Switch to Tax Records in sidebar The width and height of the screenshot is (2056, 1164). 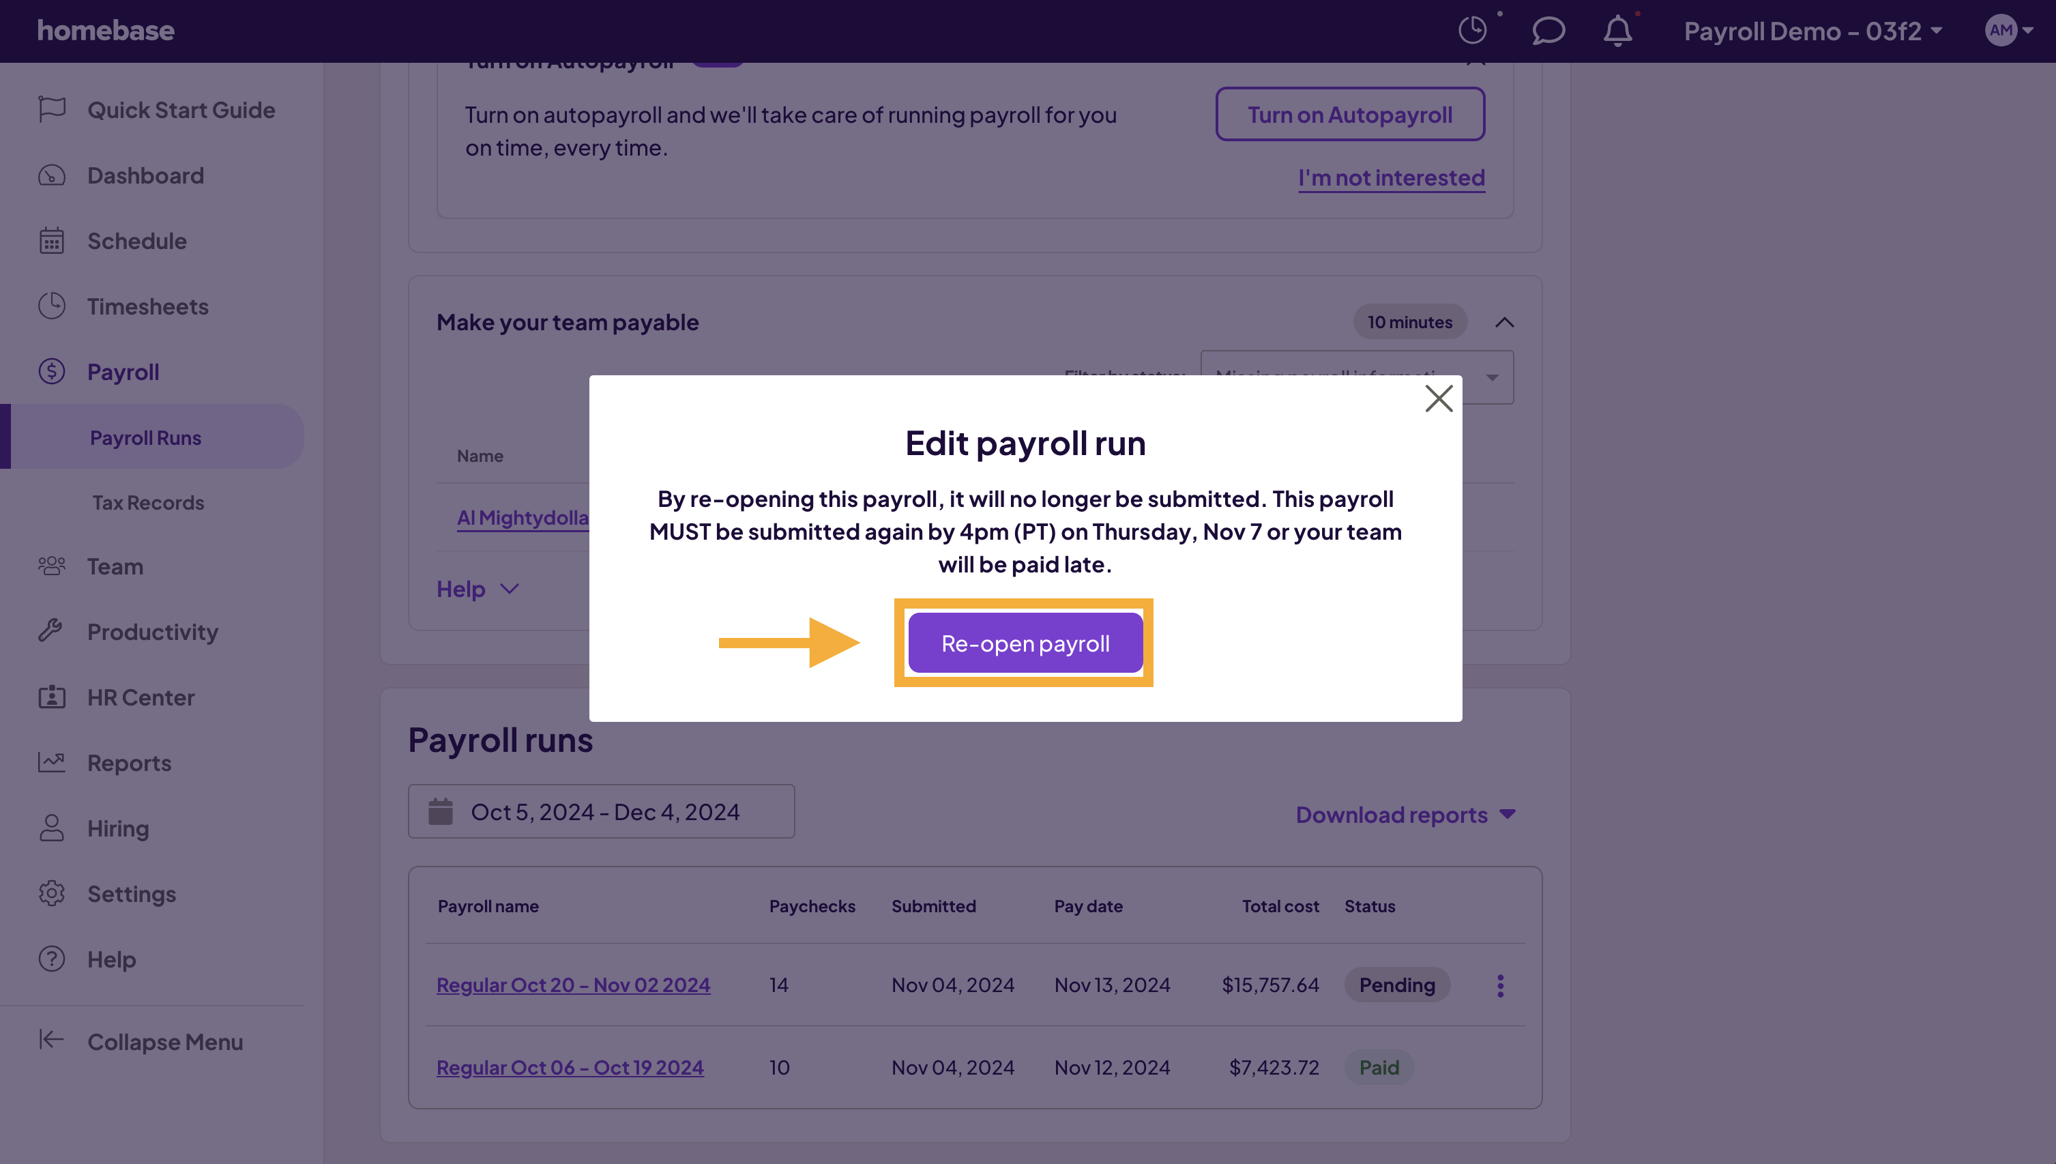pyautogui.click(x=148, y=502)
